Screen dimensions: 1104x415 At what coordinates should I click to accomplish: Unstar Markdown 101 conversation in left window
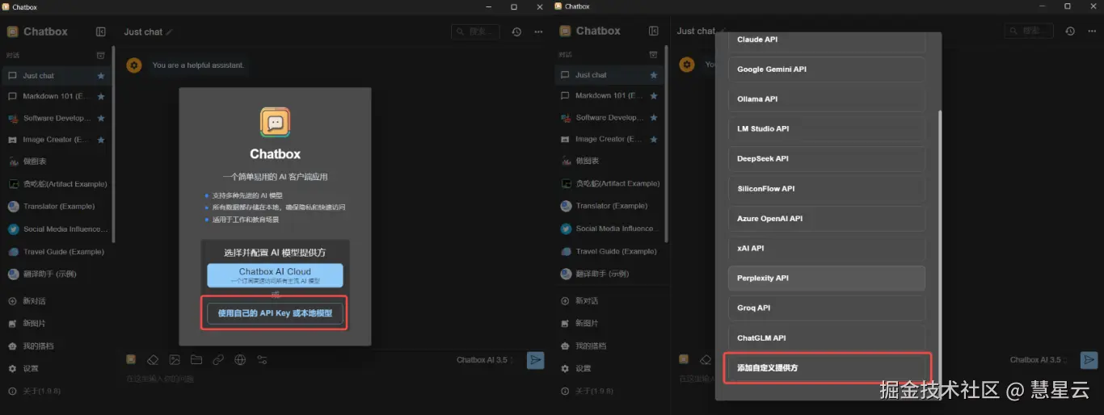click(x=101, y=96)
